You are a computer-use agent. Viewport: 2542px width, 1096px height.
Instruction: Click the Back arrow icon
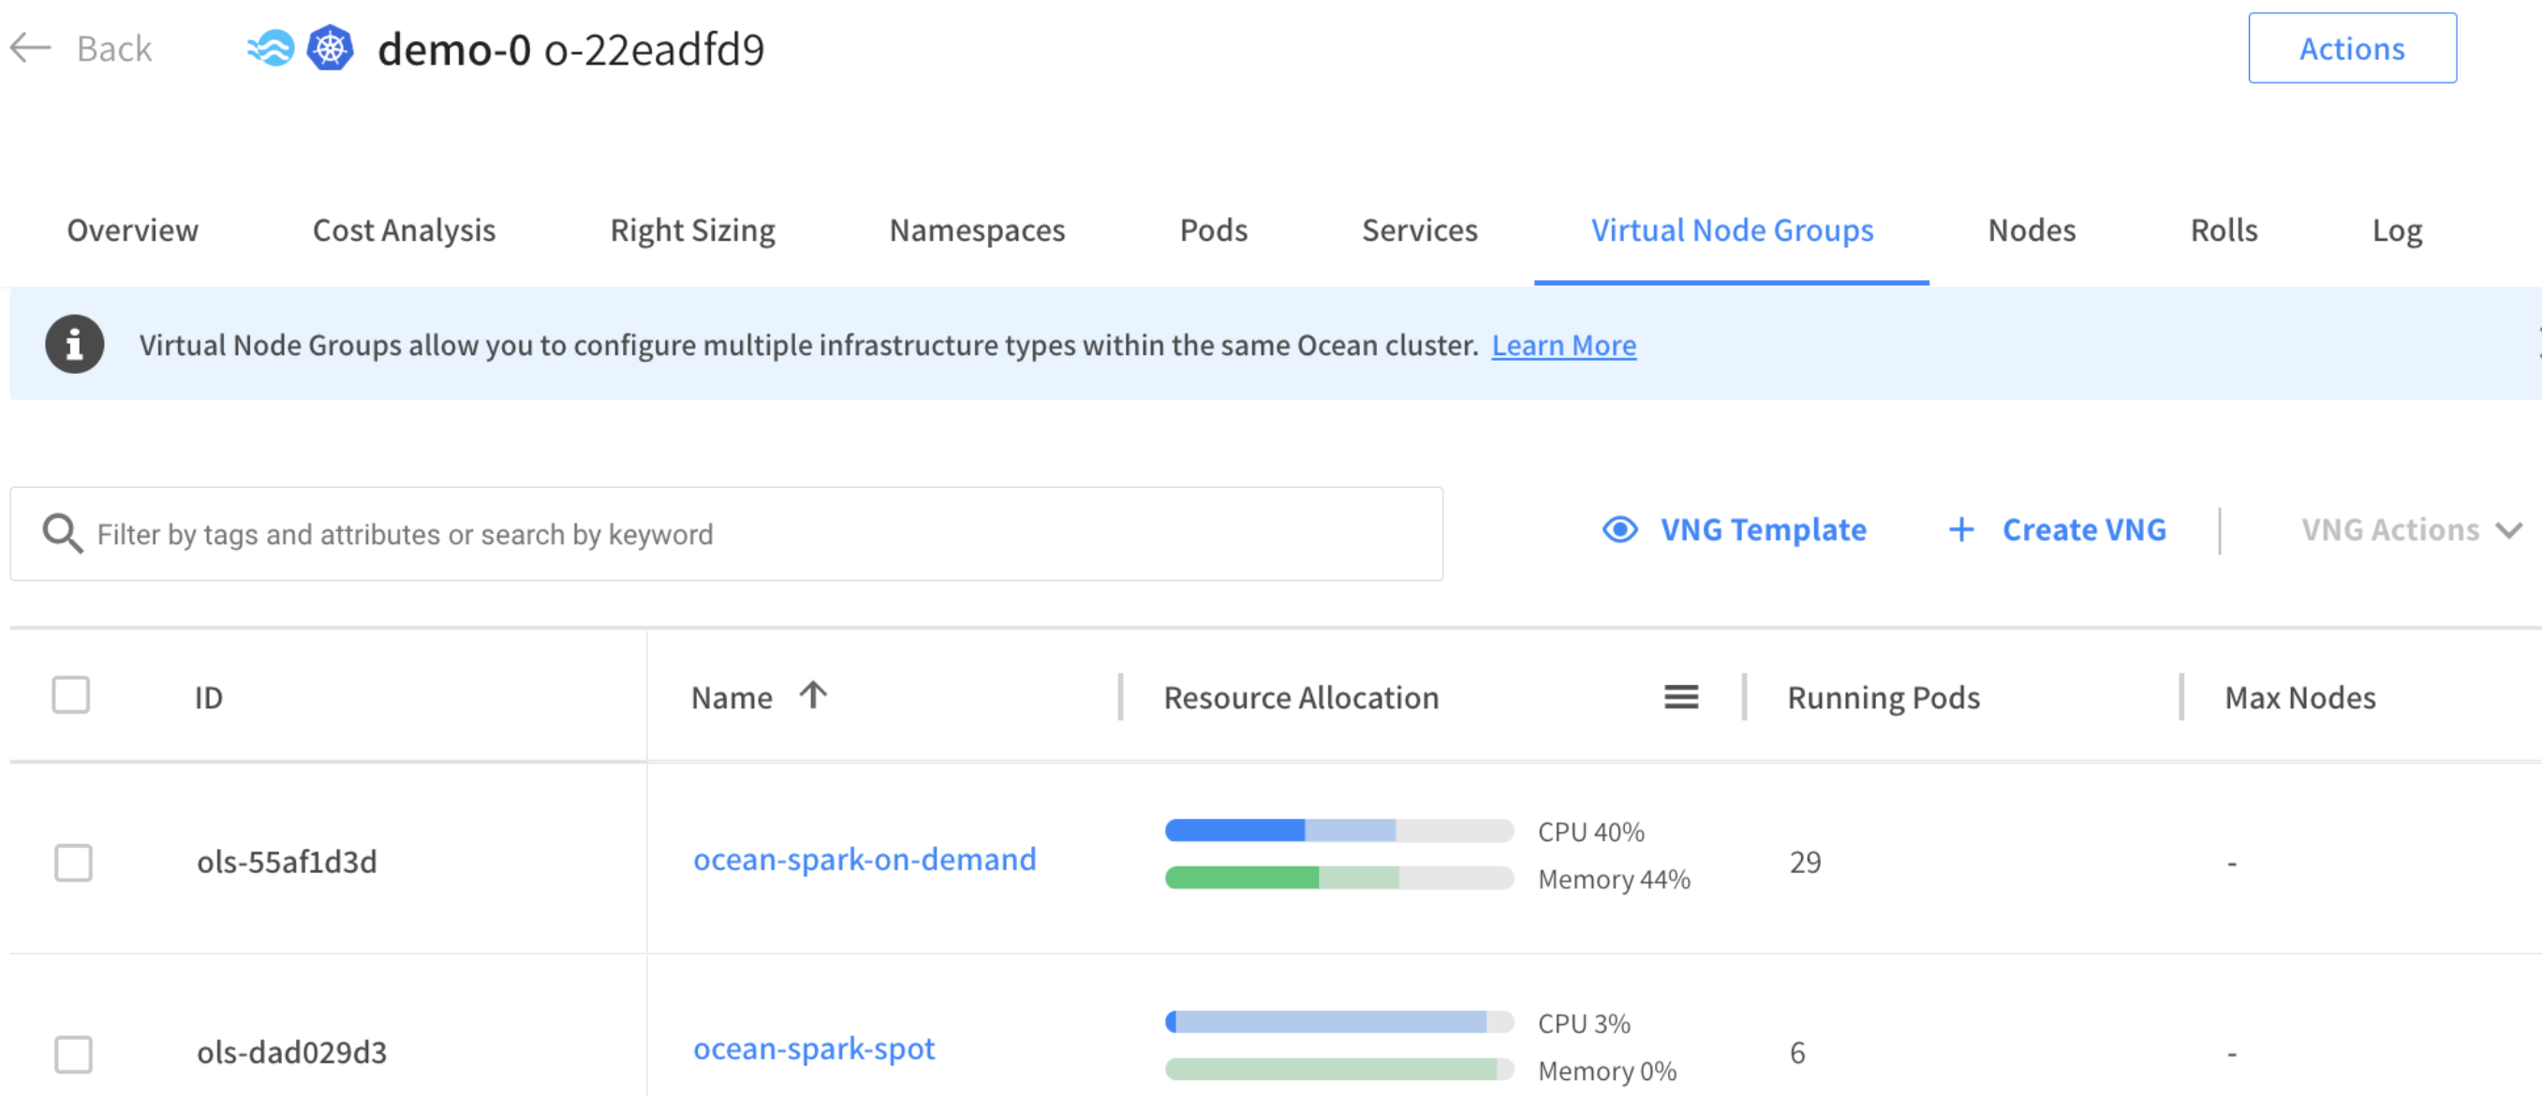[x=30, y=48]
